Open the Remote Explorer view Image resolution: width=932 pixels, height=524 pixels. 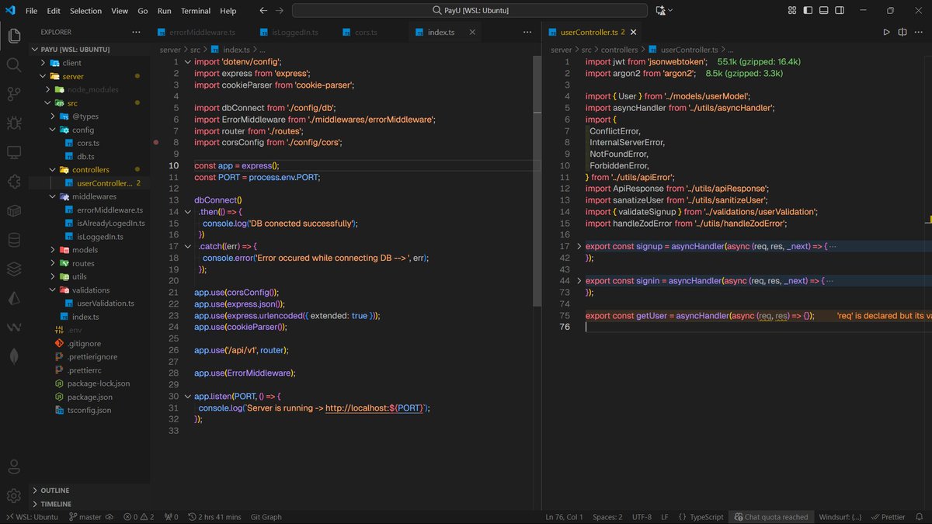point(14,152)
